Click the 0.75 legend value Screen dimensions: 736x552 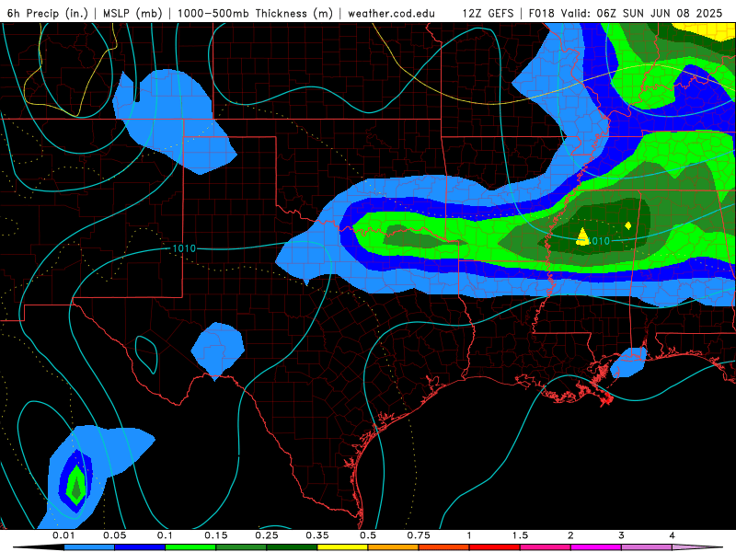pyautogui.click(x=419, y=535)
